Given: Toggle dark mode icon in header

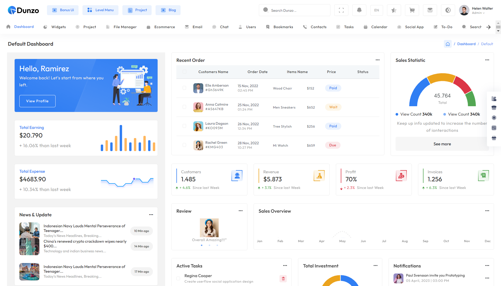Looking at the screenshot, I should pyautogui.click(x=448, y=10).
